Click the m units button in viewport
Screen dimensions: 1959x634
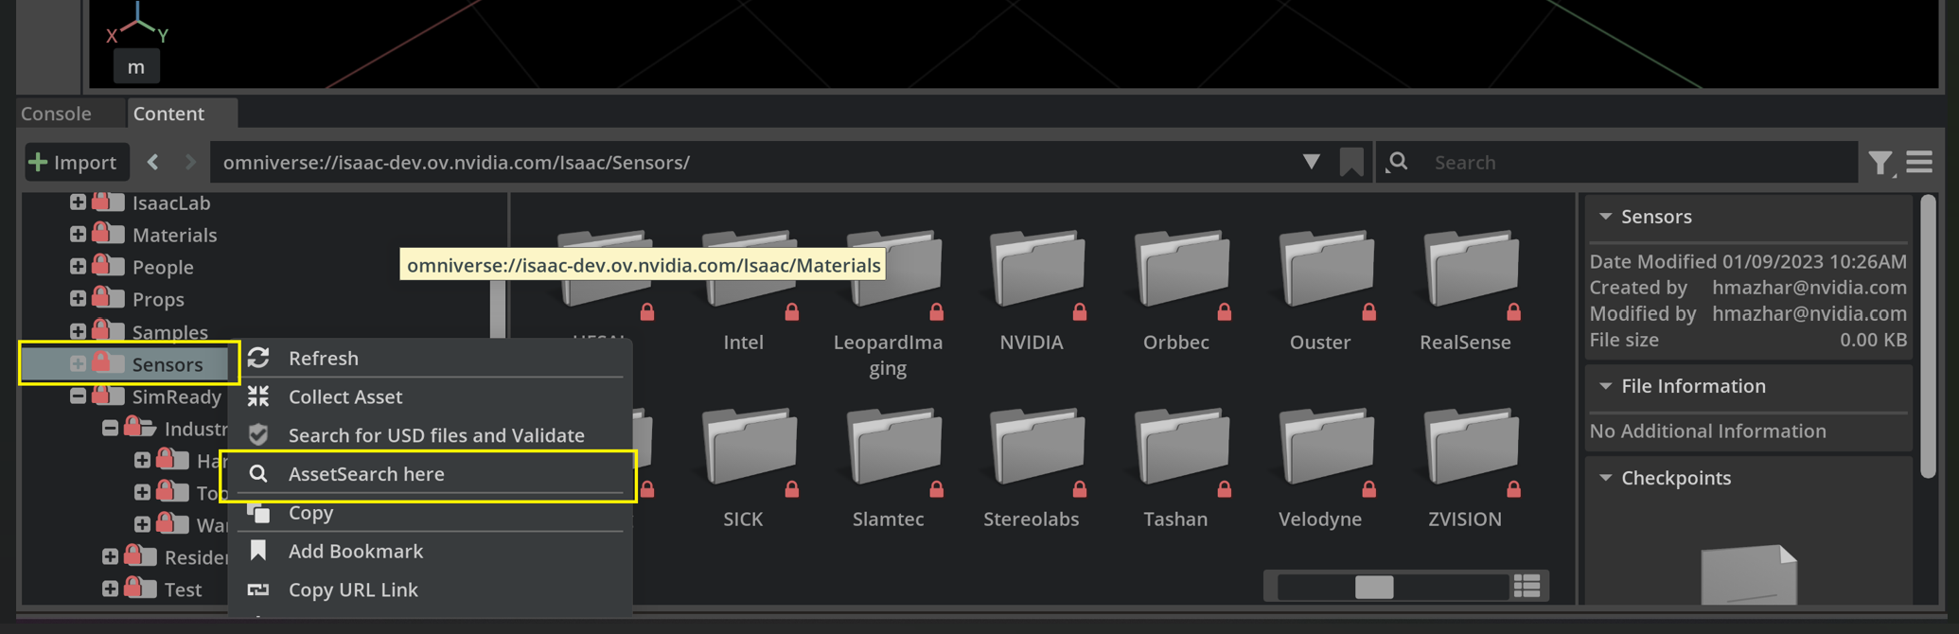point(136,67)
